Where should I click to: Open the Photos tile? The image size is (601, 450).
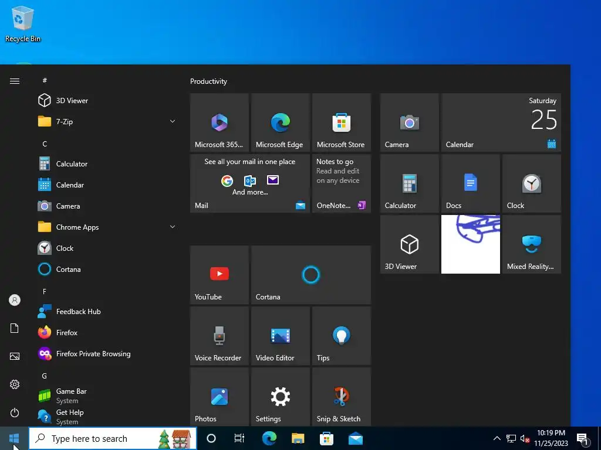point(220,397)
